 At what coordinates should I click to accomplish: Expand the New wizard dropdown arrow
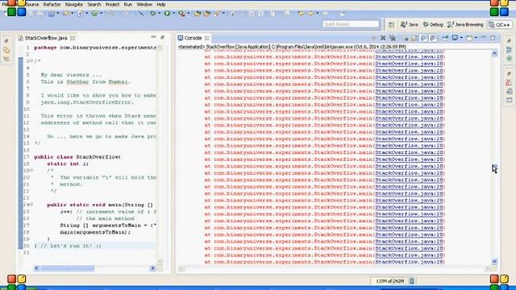[x=58, y=14]
